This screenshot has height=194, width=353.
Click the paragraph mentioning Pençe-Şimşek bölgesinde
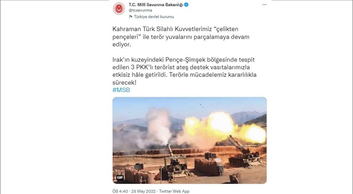tap(184, 71)
